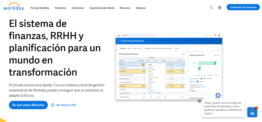262x122 pixels.
Task: Select Division in the View By menu
Action: pos(150,86)
